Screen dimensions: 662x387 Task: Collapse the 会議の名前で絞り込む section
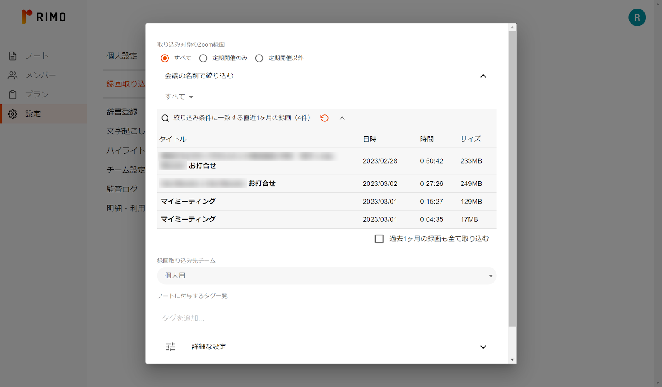click(483, 76)
